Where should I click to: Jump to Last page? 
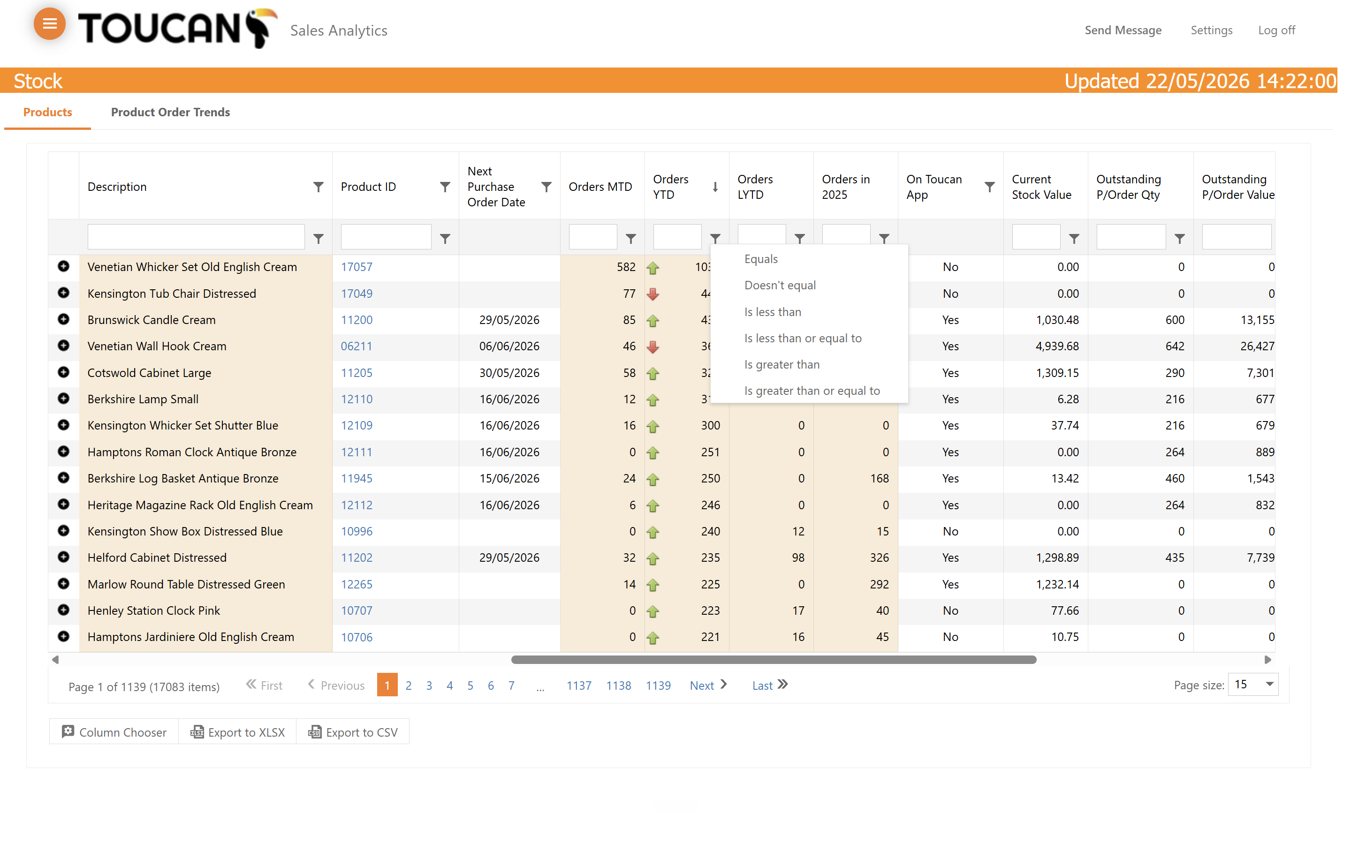tap(769, 686)
